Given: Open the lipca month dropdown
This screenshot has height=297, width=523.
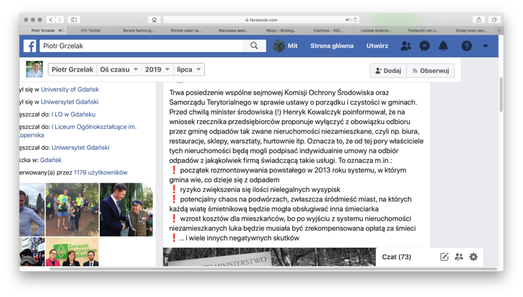Looking at the screenshot, I should click(x=189, y=69).
